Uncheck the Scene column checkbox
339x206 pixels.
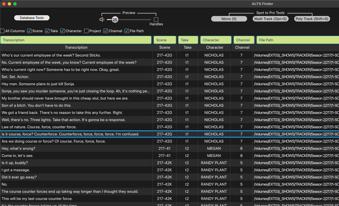[x=29, y=31]
